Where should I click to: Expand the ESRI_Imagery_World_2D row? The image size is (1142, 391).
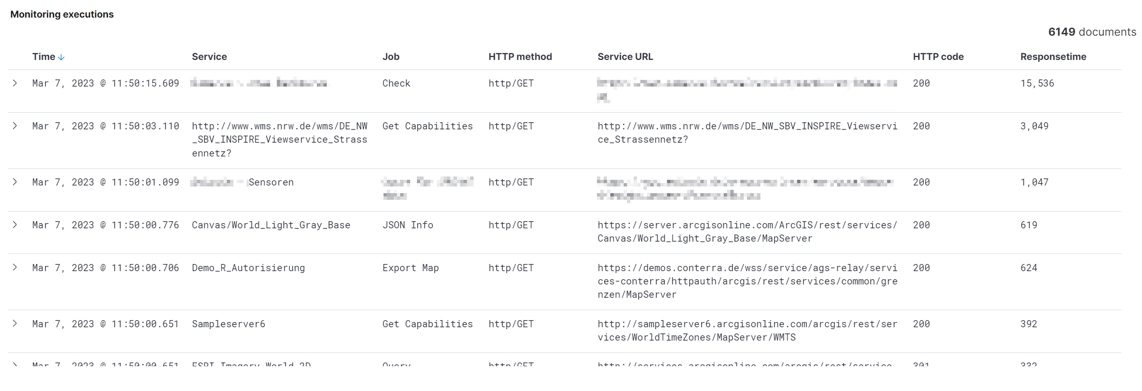coord(15,364)
